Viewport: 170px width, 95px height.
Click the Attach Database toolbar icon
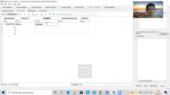[x=94, y=7]
